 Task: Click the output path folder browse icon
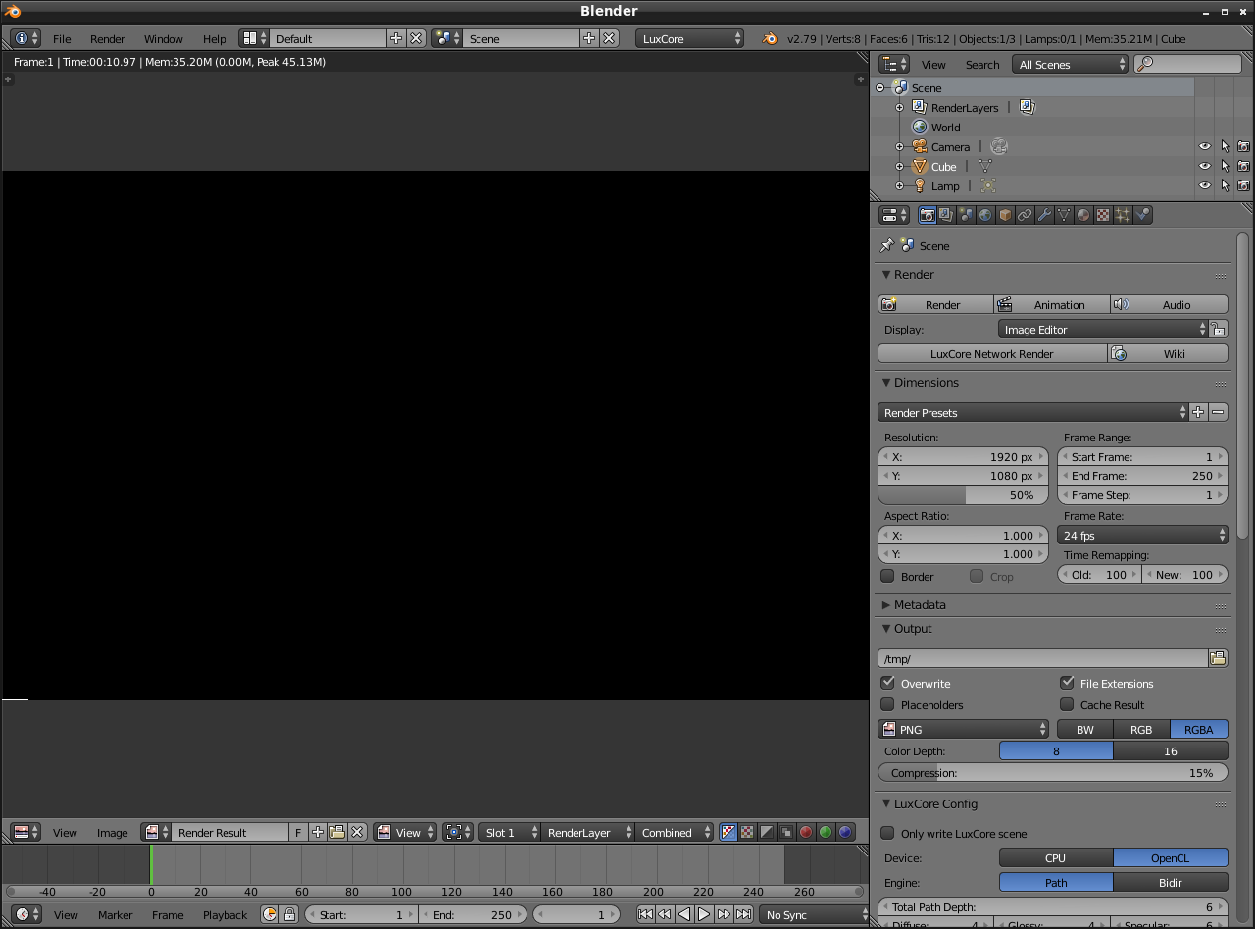pyautogui.click(x=1218, y=659)
